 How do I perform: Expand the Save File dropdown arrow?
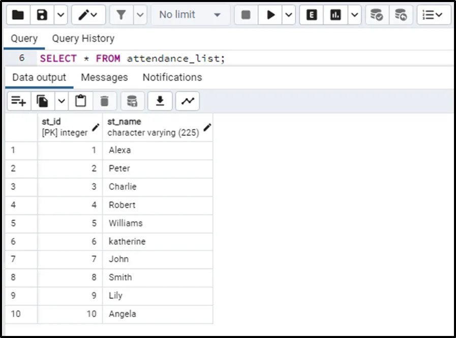[60, 15]
